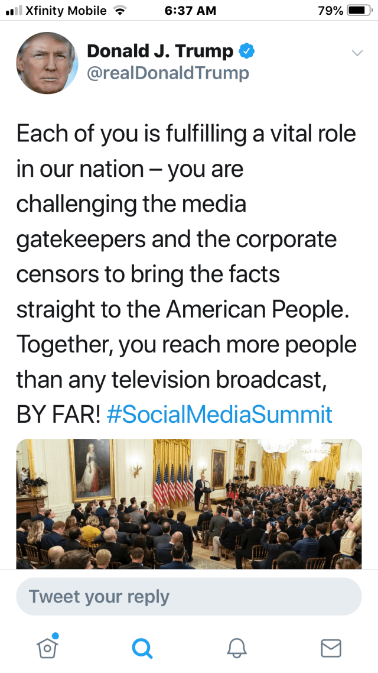Tap the Xfinity Mobile carrier label

coord(67,11)
